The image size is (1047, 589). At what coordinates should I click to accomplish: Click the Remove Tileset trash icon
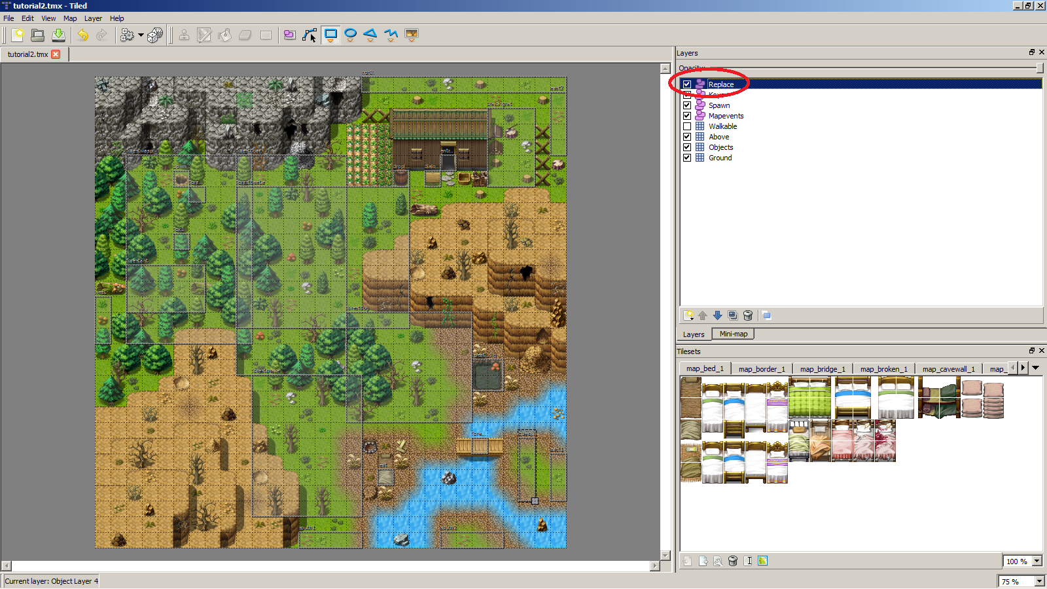[733, 561]
